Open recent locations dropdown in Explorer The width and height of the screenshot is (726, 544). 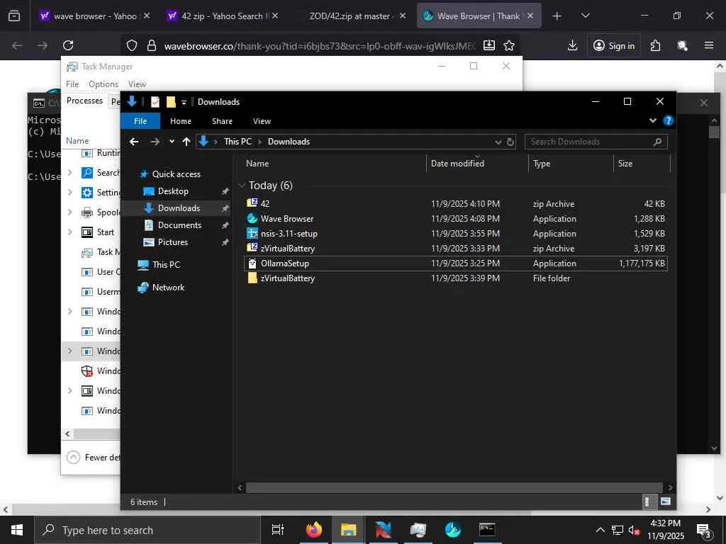[x=172, y=142]
